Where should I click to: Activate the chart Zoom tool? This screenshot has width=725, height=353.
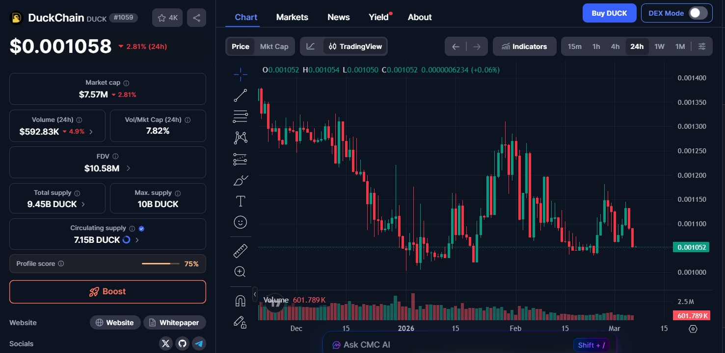tap(240, 271)
